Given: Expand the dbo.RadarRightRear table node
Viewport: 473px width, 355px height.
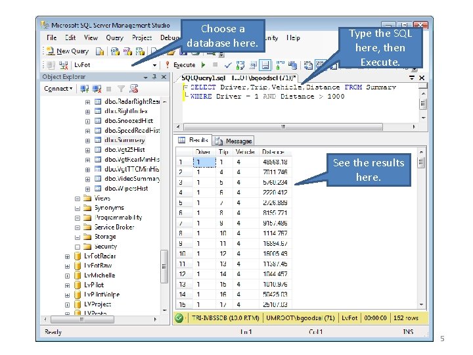Looking at the screenshot, I should pyautogui.click(x=87, y=102).
